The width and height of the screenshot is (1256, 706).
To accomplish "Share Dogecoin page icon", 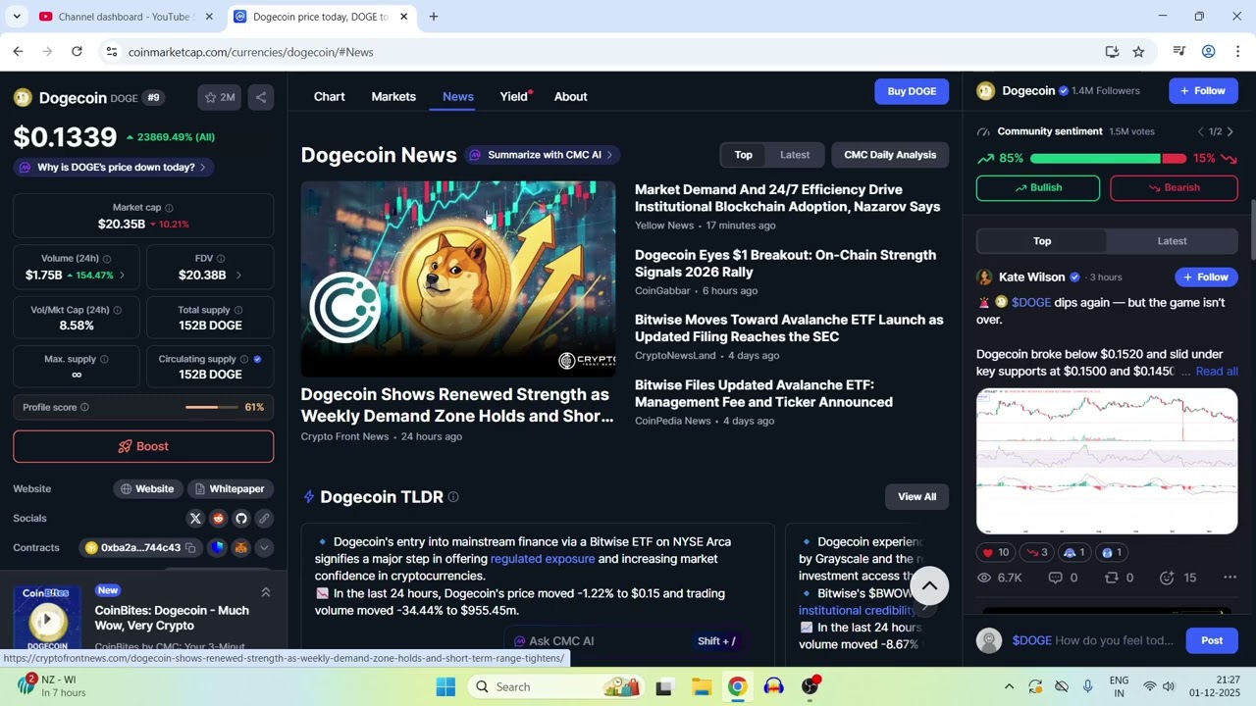I will [261, 97].
